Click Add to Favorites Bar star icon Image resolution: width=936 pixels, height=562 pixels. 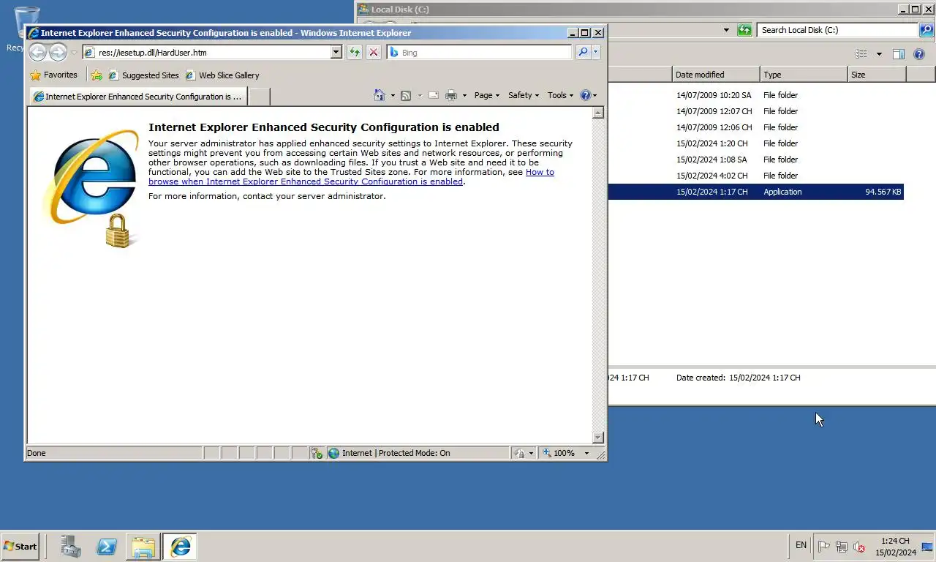point(97,75)
